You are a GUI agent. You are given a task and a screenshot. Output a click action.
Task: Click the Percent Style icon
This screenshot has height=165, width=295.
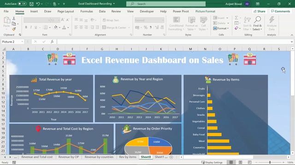(146, 27)
